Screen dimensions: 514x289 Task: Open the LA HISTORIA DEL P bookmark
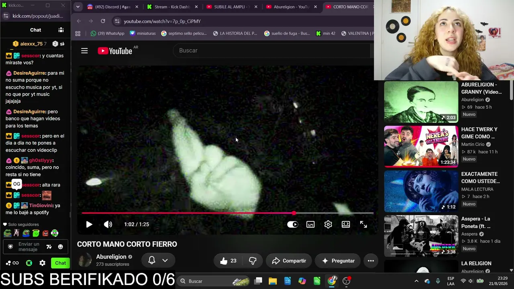(235, 33)
